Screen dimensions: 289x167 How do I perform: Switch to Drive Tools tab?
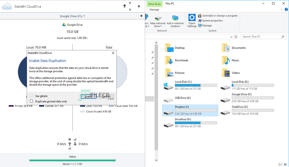(155, 4)
